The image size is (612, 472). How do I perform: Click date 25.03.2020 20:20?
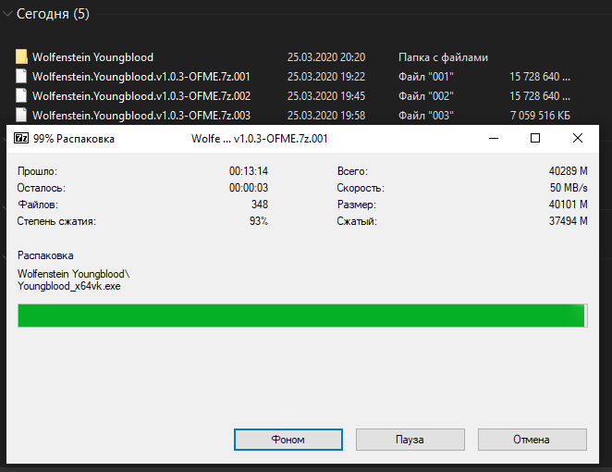coord(326,57)
